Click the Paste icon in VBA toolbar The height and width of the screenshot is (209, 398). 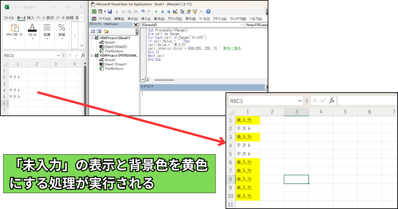tap(129, 11)
